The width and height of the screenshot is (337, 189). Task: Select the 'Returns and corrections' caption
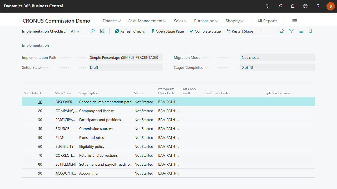click(98, 155)
